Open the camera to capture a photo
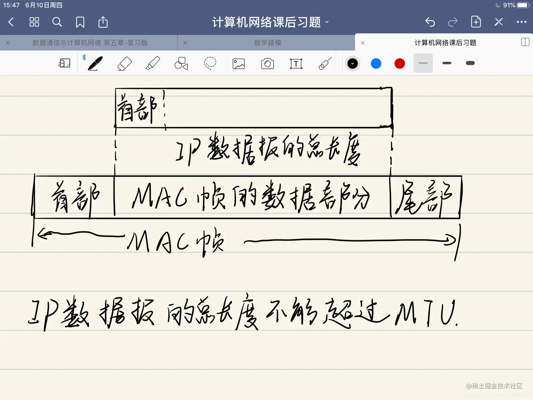533x400 pixels. (x=267, y=63)
